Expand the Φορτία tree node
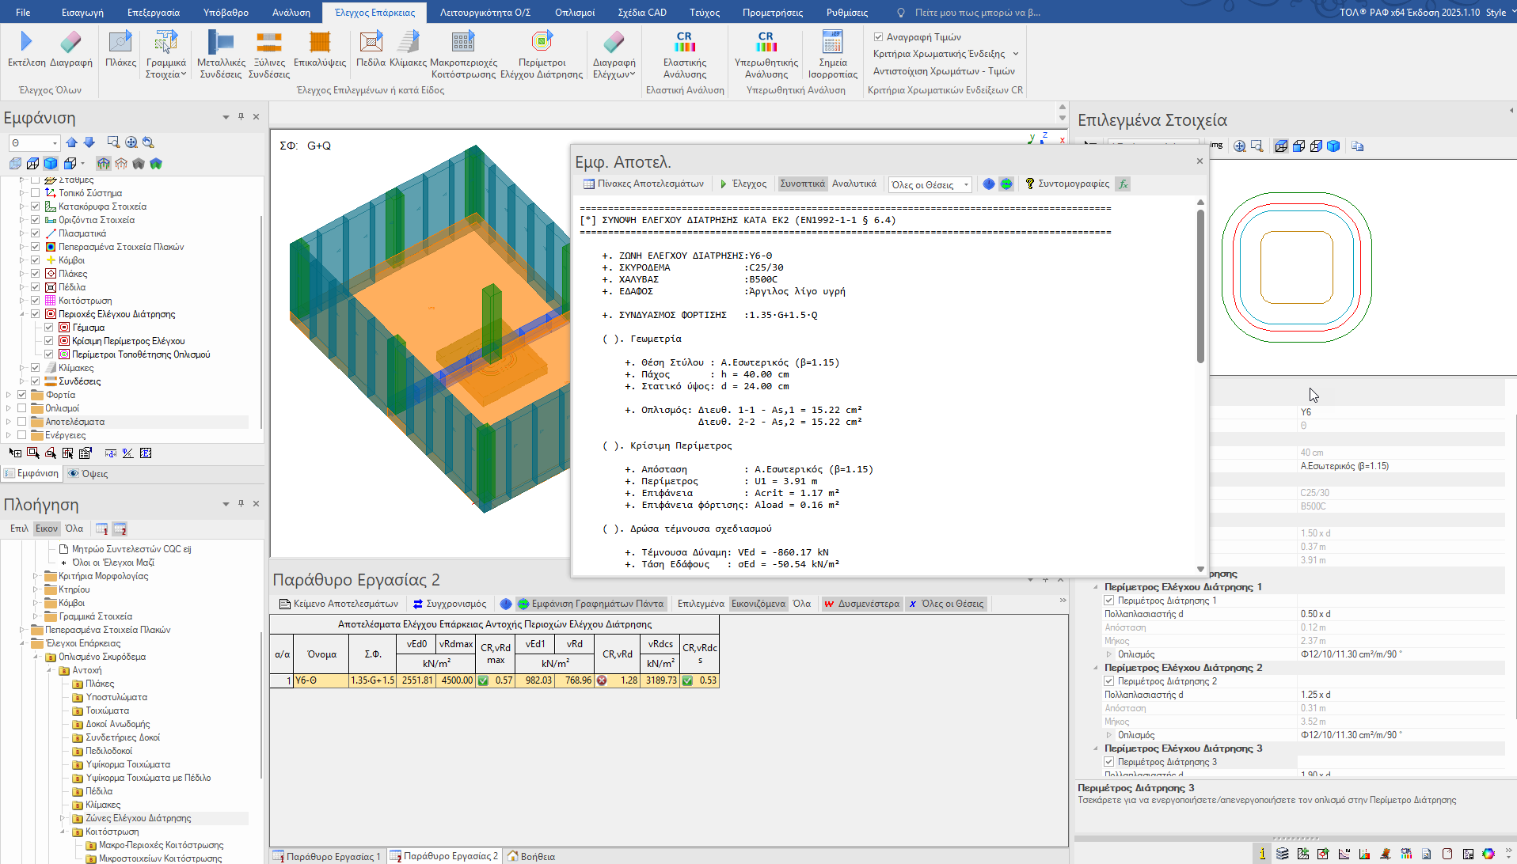 [9, 395]
